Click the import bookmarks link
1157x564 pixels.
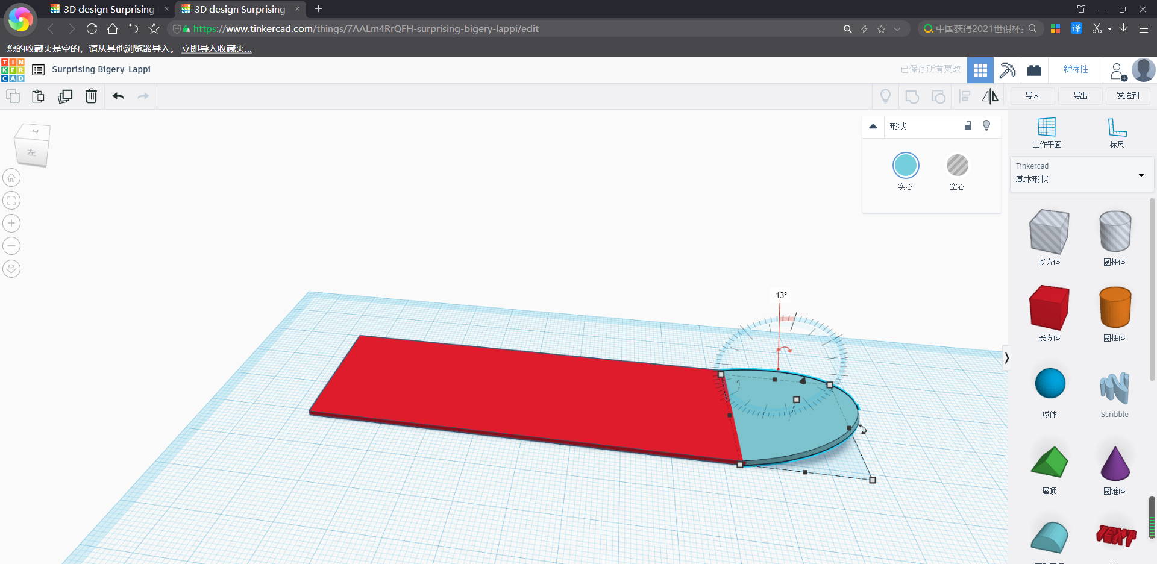[216, 49]
